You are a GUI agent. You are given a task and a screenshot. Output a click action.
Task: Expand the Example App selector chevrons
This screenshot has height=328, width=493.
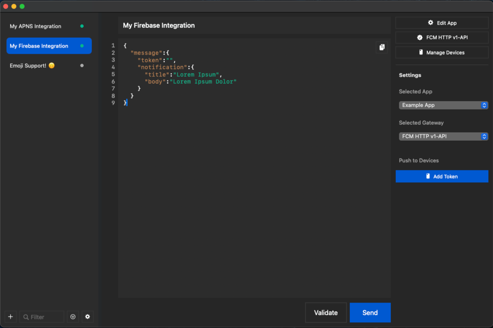pos(484,105)
